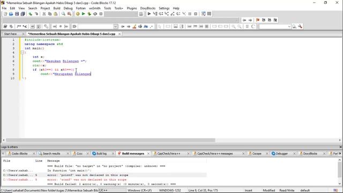Click the Cut scissors icon
This screenshot has width=343, height=193.
click(x=44, y=14)
